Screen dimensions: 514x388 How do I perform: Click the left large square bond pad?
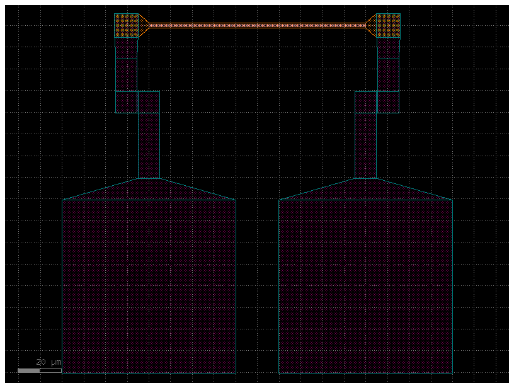[149, 287]
